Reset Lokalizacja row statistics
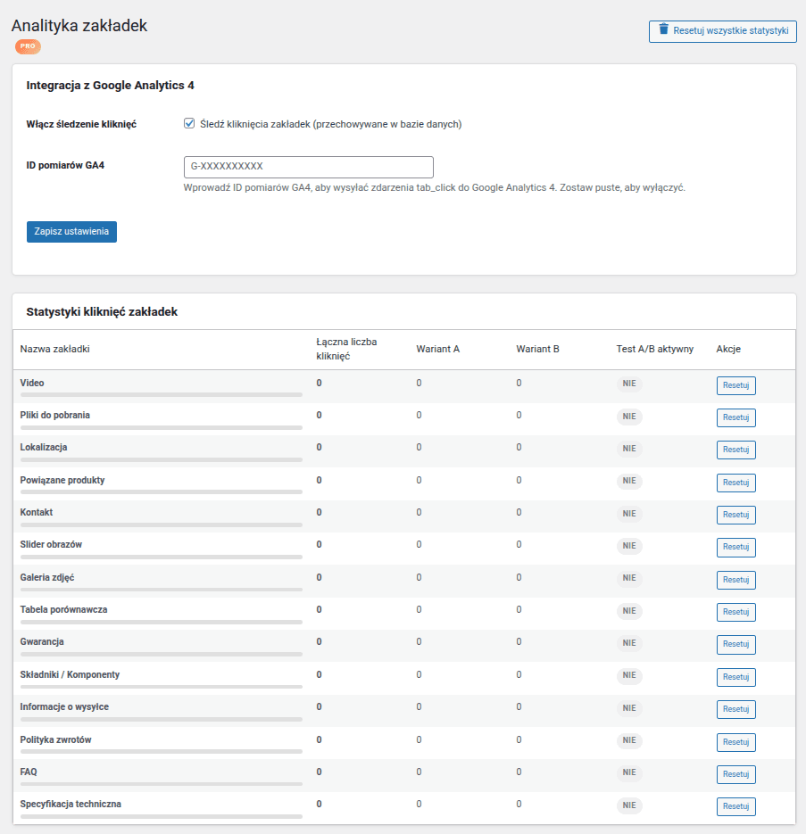 coord(735,450)
